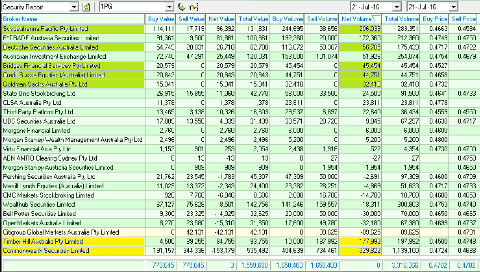This screenshot has height=272, width=480.
Task: Sort by the Sell Value column header
Action: 191,19
